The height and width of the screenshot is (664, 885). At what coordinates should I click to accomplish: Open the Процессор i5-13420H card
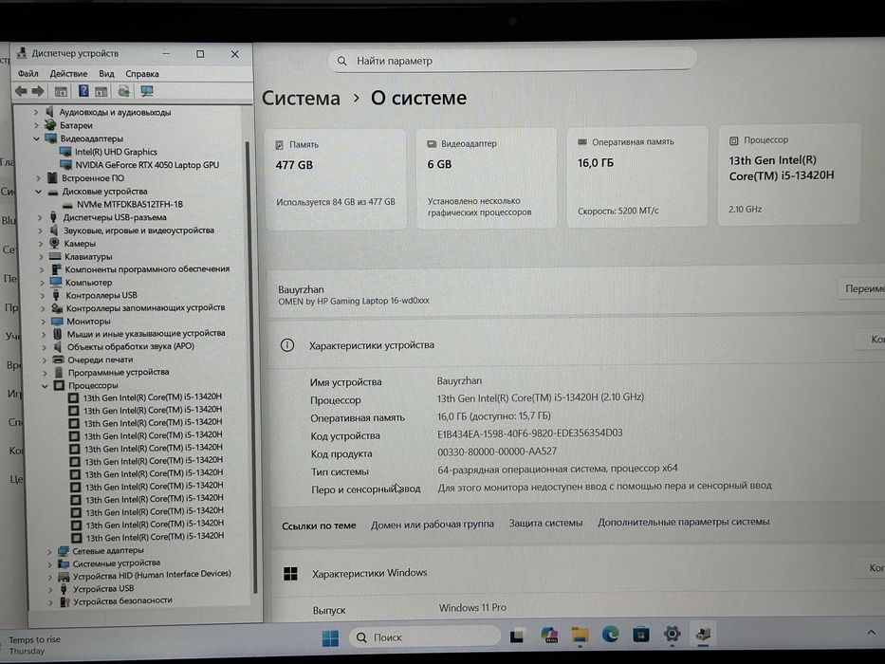pos(789,175)
